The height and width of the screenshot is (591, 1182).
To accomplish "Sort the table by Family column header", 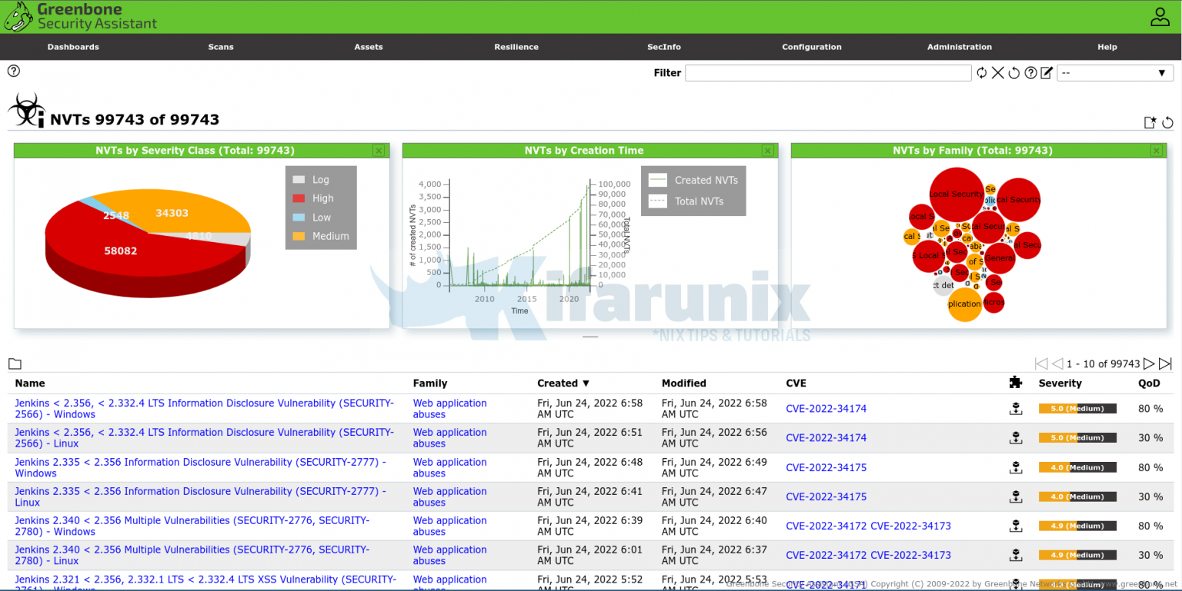I will (430, 383).
